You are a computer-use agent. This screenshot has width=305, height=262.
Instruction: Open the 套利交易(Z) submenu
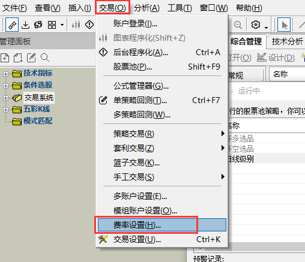(162, 148)
